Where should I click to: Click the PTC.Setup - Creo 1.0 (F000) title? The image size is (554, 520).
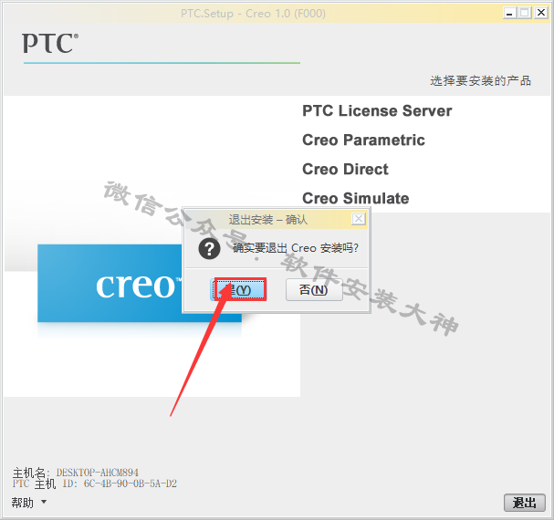[x=253, y=14]
